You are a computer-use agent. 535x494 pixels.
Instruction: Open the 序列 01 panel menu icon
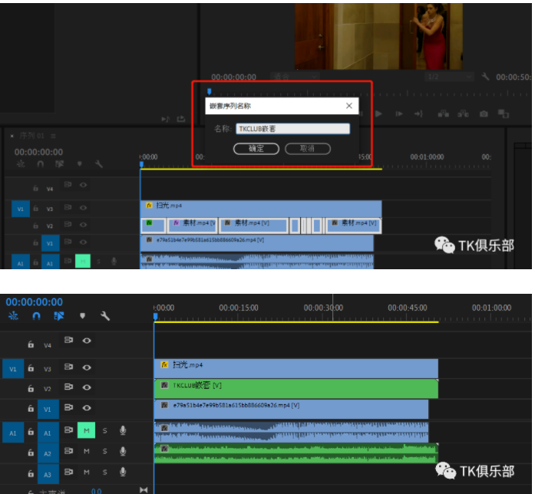point(53,136)
